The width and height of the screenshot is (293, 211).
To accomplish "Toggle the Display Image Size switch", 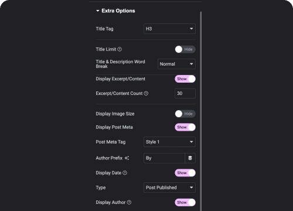I will pos(185,114).
